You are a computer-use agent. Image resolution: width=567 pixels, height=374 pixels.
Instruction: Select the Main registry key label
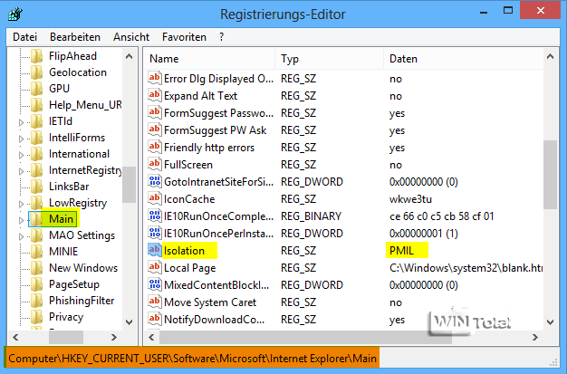[61, 219]
